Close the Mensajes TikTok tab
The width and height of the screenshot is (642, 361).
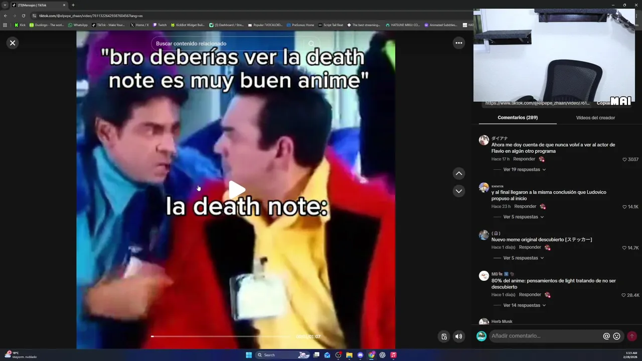pos(64,5)
